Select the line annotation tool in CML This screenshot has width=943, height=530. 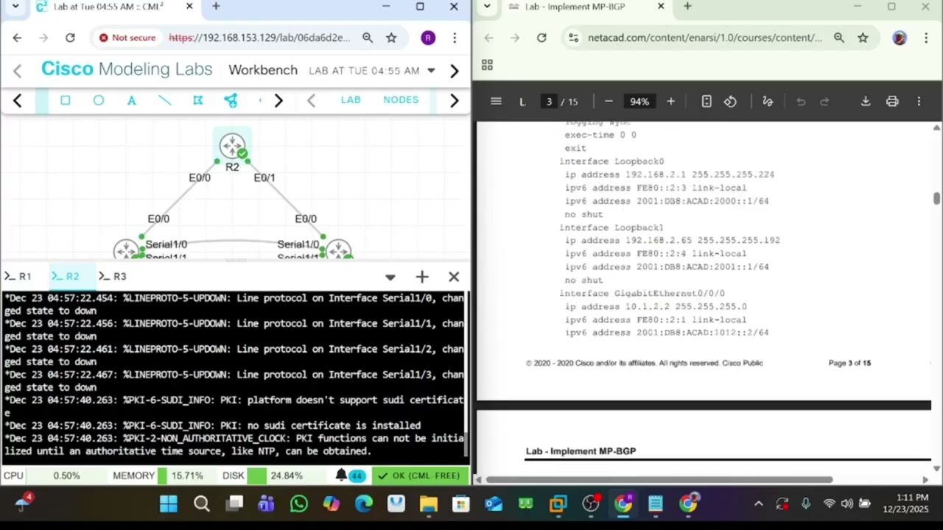[164, 100]
